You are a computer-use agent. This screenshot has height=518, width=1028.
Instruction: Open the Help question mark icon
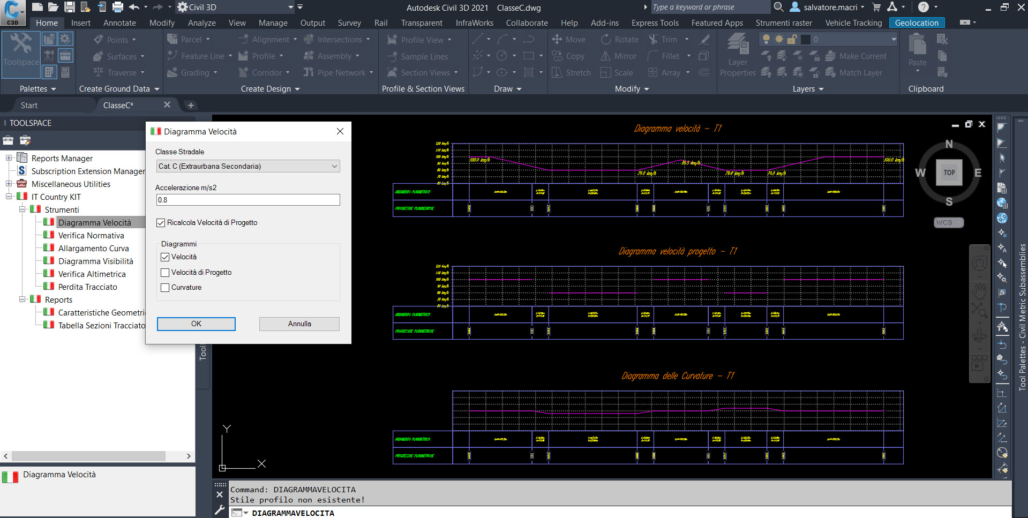(x=924, y=7)
